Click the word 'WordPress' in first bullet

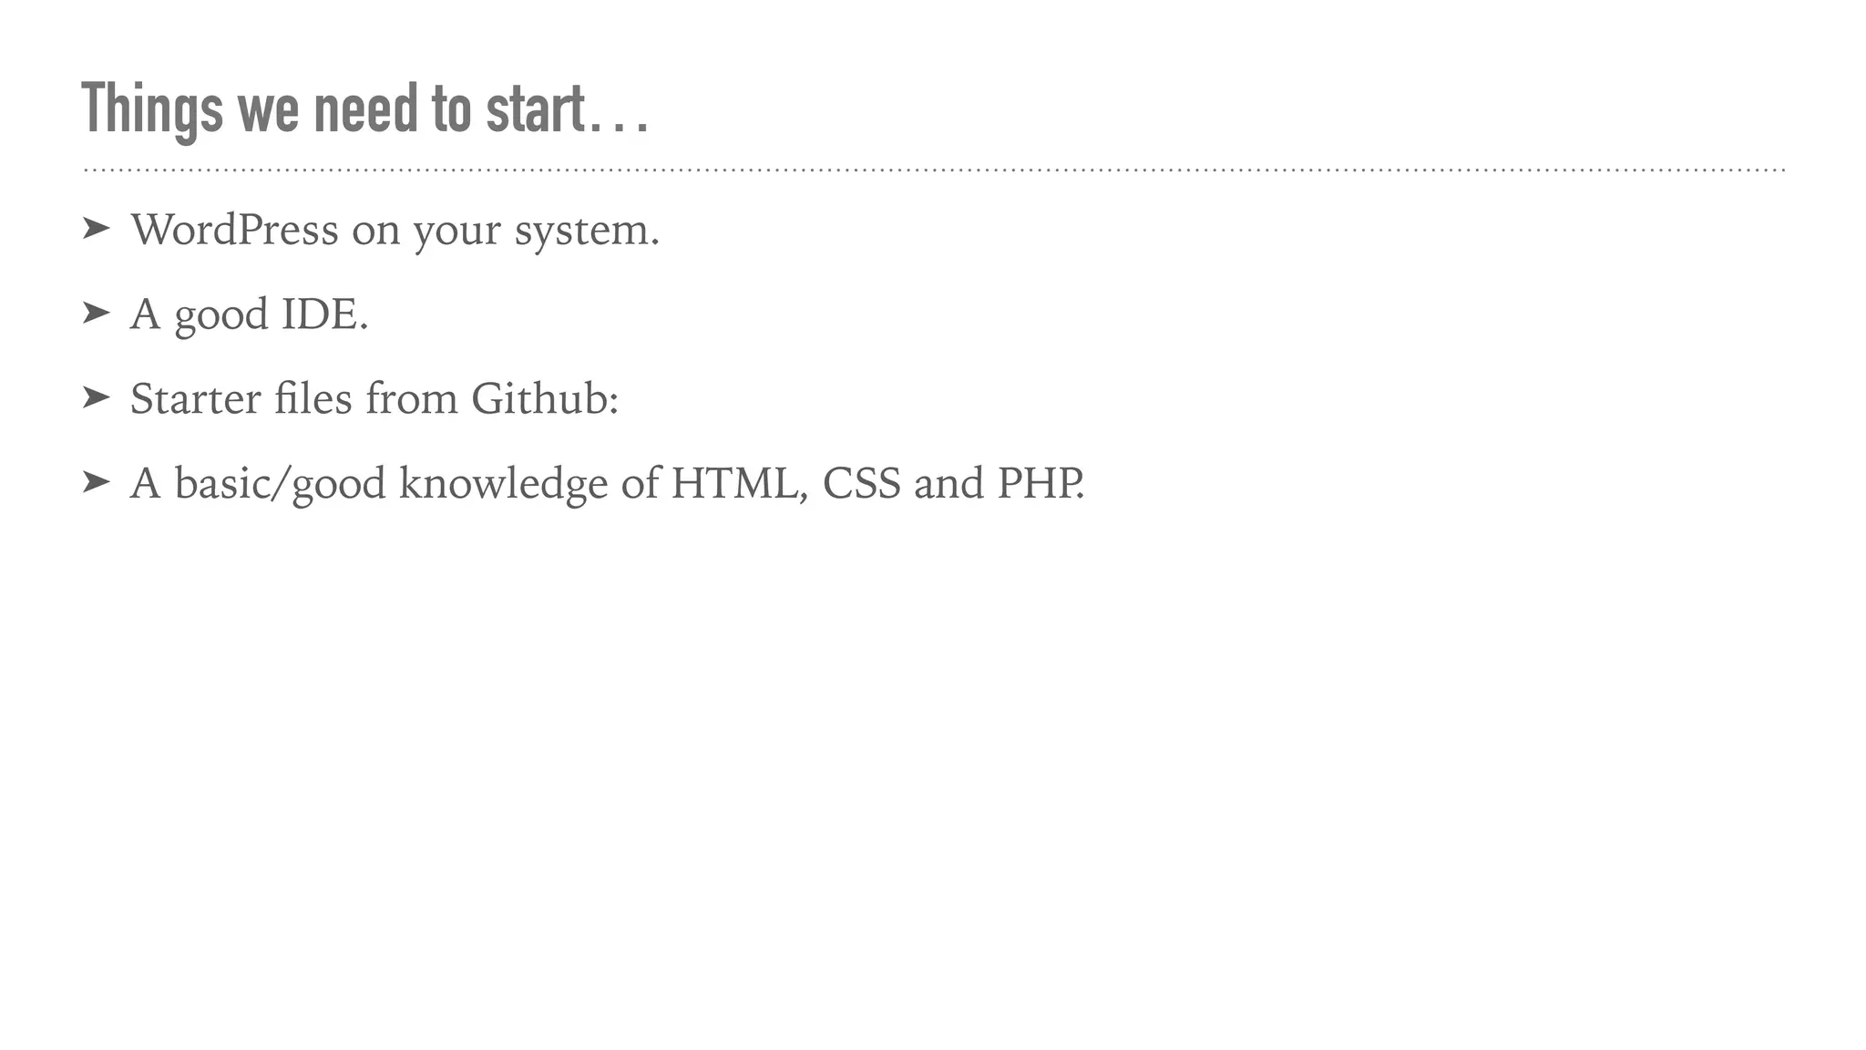234,229
